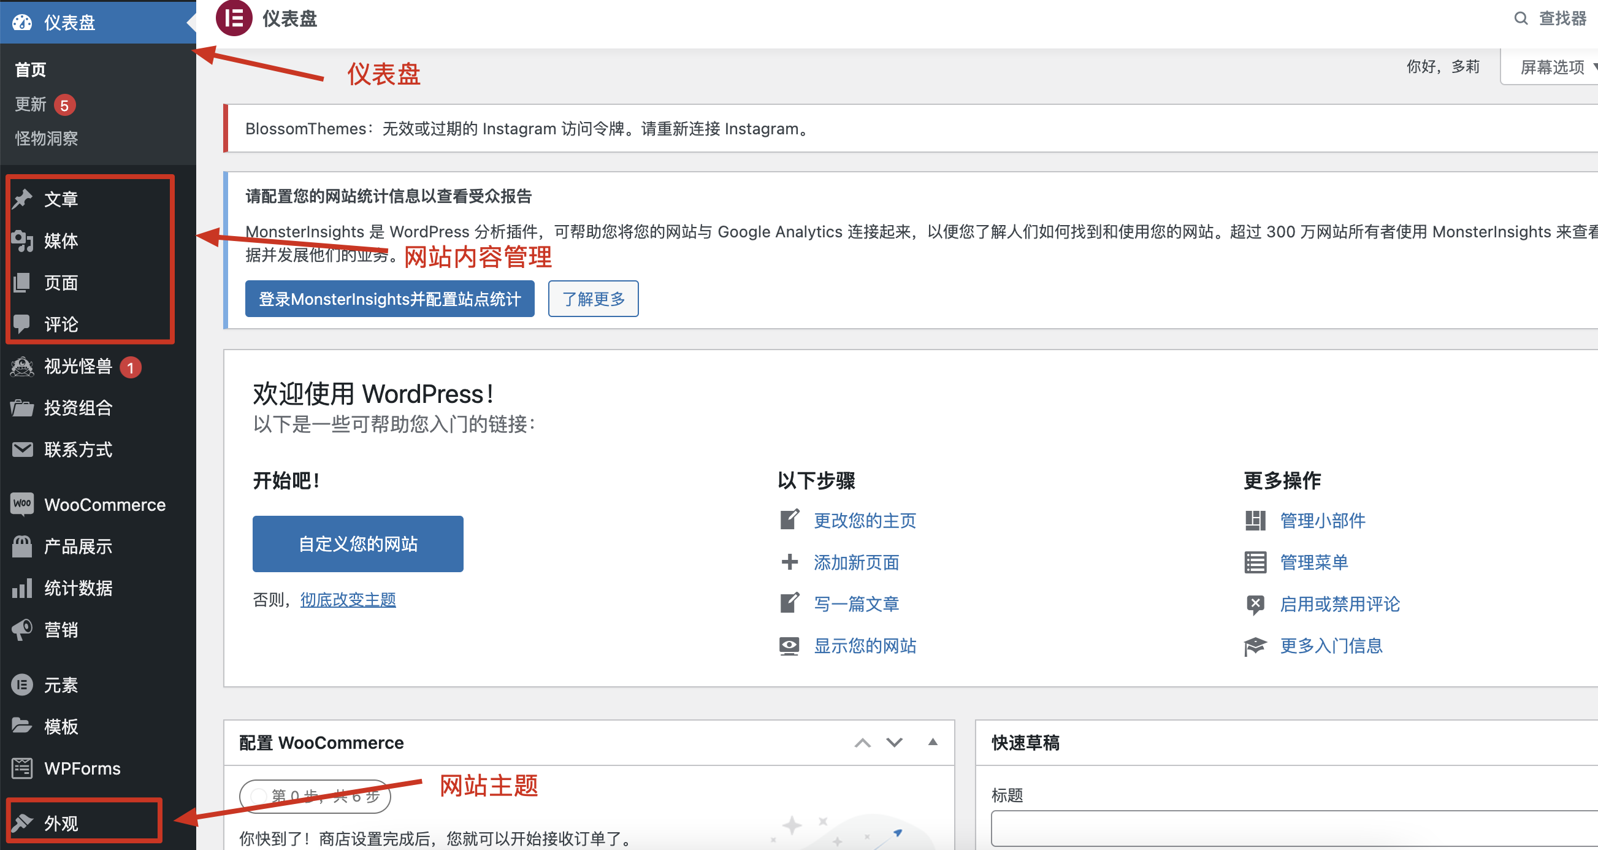Click the view-site icon beside 显示您的网站
1598x850 pixels.
789,646
